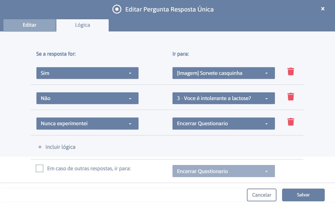Open the Sim answer dropdown
Viewport: 335px width, 206px height.
coord(87,73)
